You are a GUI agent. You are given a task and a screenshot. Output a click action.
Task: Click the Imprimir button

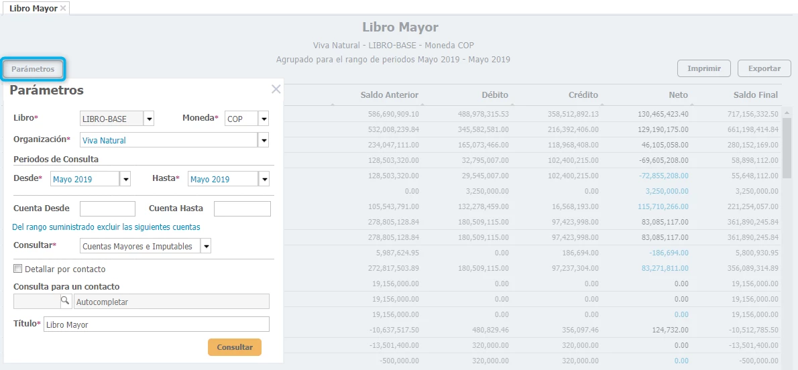704,68
